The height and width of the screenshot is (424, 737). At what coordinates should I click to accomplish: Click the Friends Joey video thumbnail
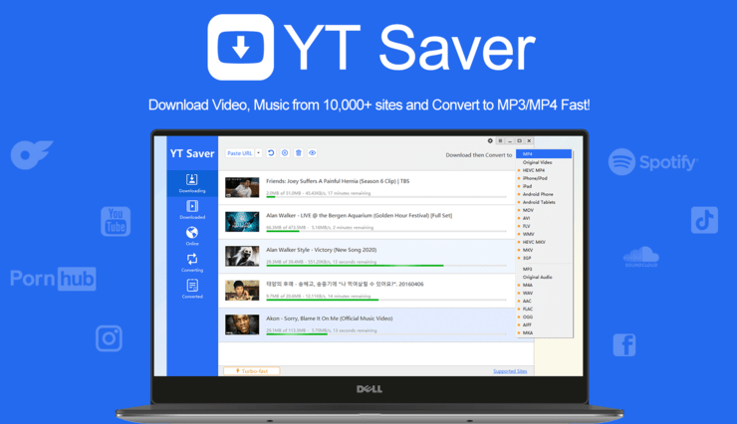[242, 187]
